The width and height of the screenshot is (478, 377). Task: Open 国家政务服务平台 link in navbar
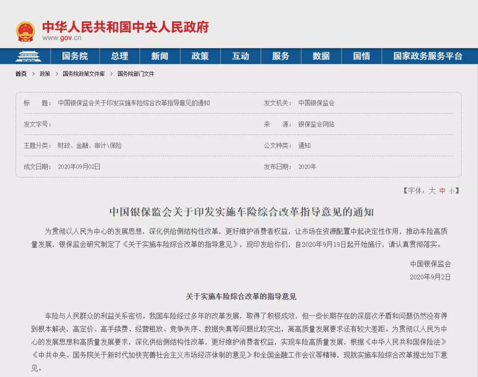428,56
